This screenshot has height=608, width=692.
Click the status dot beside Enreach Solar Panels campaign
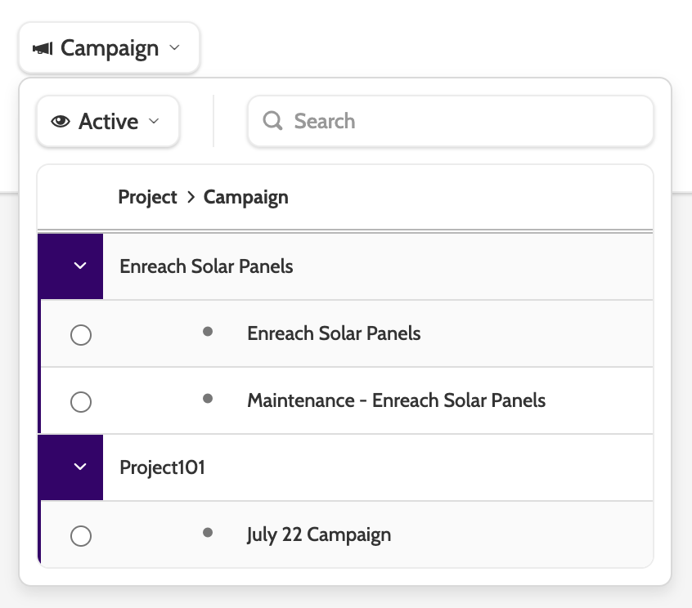click(208, 332)
